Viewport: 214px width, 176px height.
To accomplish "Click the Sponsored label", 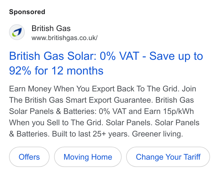I will (27, 12).
